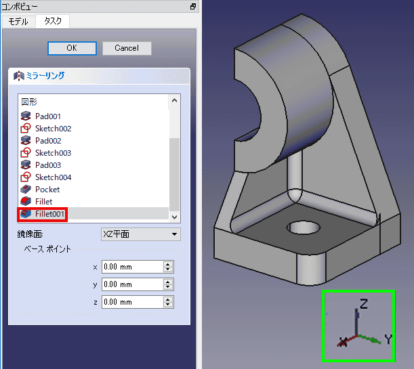
Task: Select the Pad003 icon in the list
Action: click(26, 165)
